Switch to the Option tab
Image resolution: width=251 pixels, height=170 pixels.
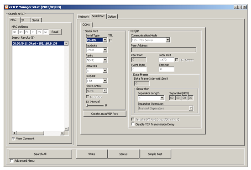[x=112, y=16]
